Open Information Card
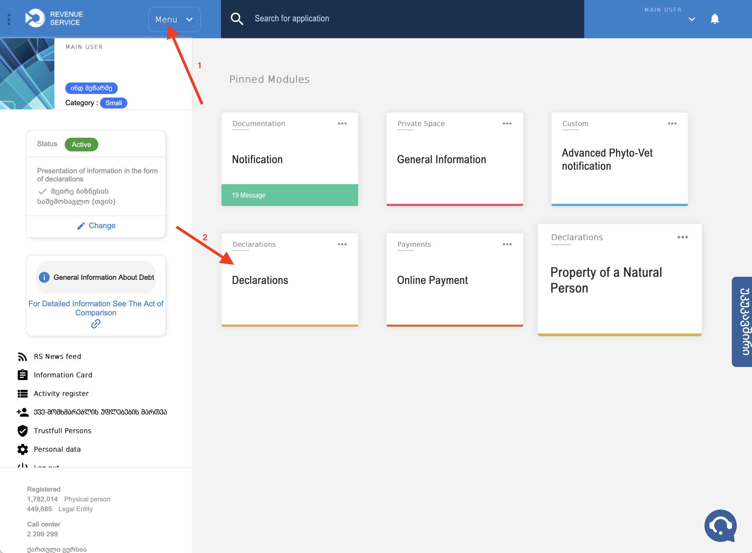752x553 pixels. pyautogui.click(x=63, y=375)
